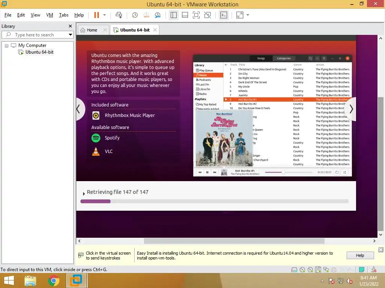385x288 pixels.
Task: Click the Windows Start button
Action: click(x=9, y=280)
